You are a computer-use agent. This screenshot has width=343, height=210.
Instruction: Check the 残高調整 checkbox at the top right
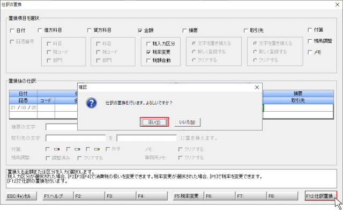click(x=310, y=41)
